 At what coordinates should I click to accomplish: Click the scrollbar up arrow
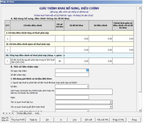(x=140, y=8)
